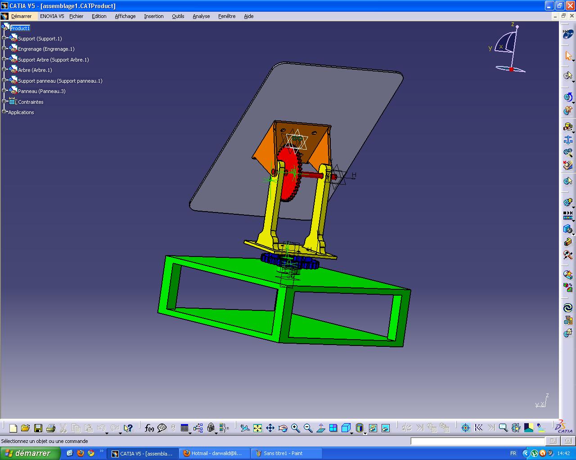Click the What's This help cursor icon
Screen dimensions: 576x460
pyautogui.click(x=128, y=428)
